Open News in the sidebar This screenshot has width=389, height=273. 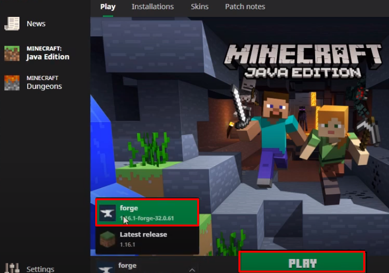(x=36, y=24)
